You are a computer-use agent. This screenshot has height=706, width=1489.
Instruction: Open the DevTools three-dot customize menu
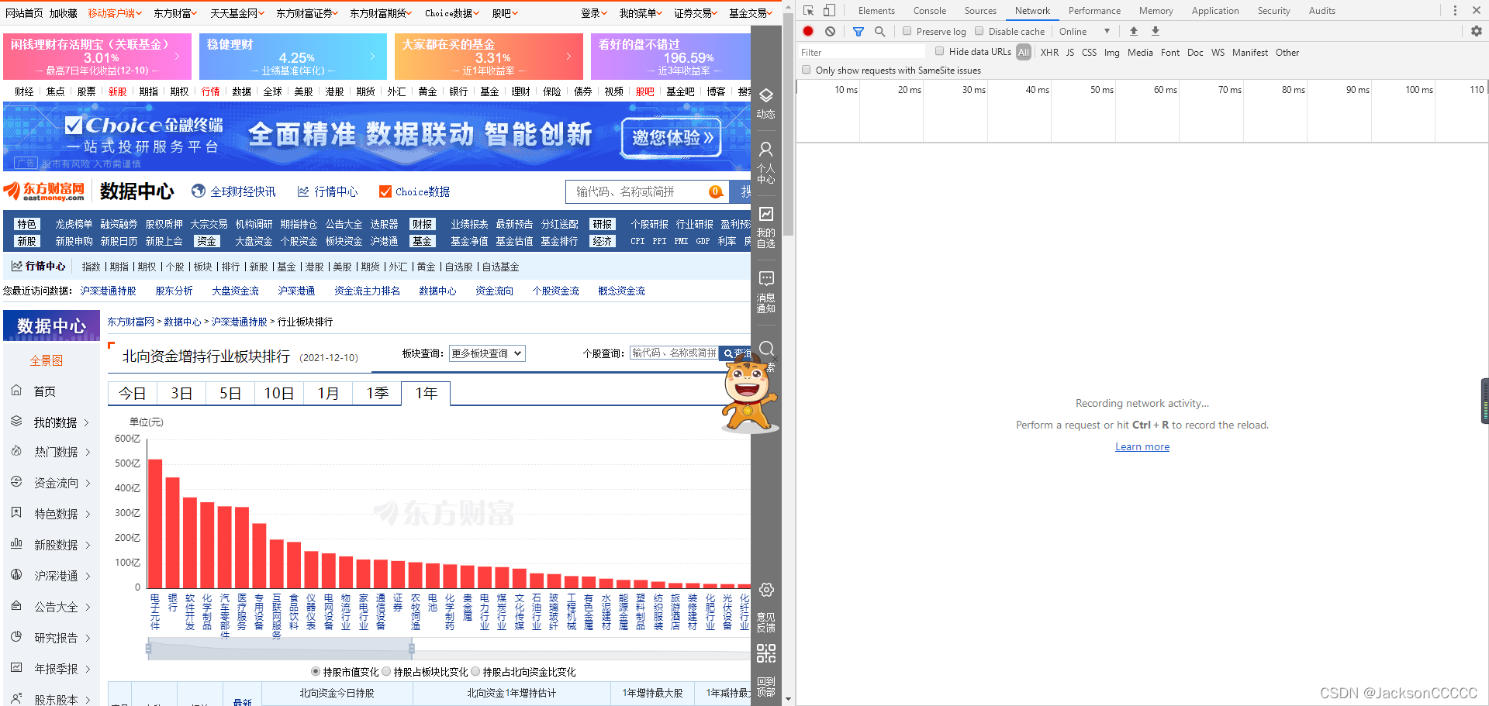click(x=1455, y=11)
